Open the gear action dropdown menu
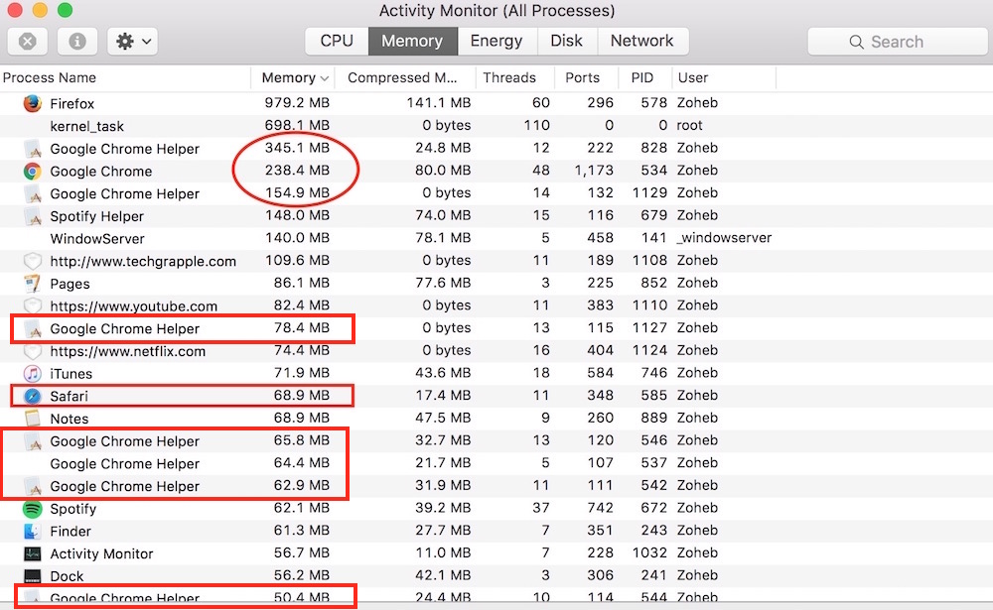Screen dimensions: 993x610 point(134,42)
